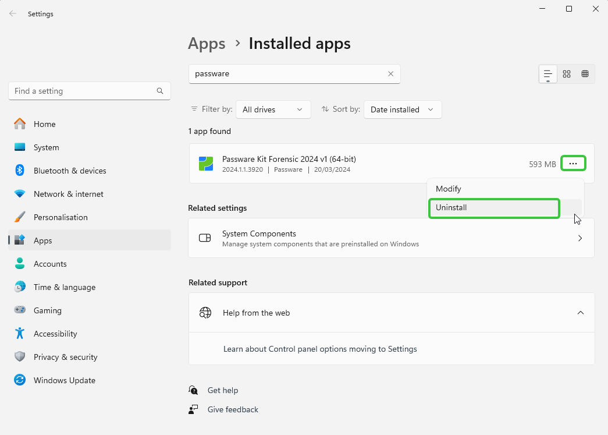Click the Passware Kit Forensic app icon
Viewport: 608px width, 435px height.
pyautogui.click(x=206, y=164)
